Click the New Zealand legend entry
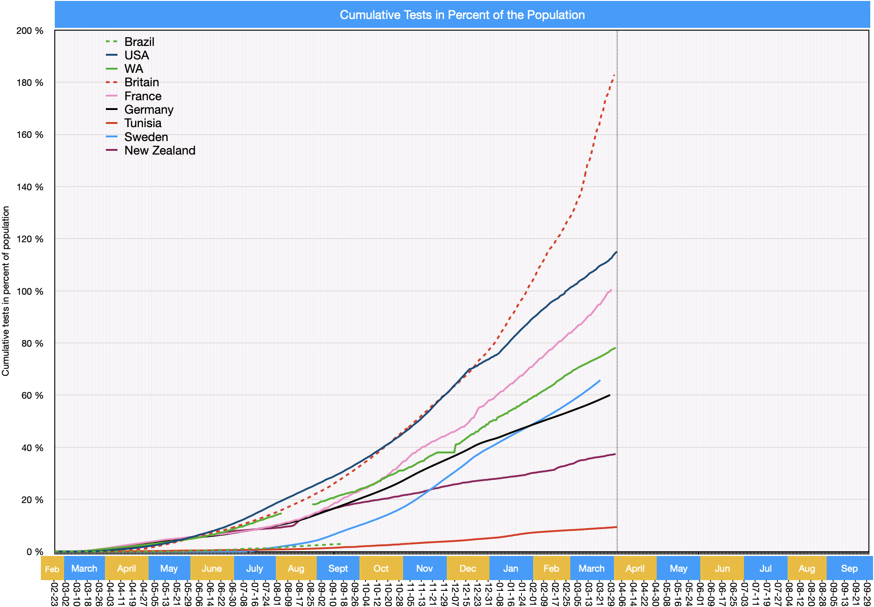Screen dimensions: 874x607 (x=159, y=150)
